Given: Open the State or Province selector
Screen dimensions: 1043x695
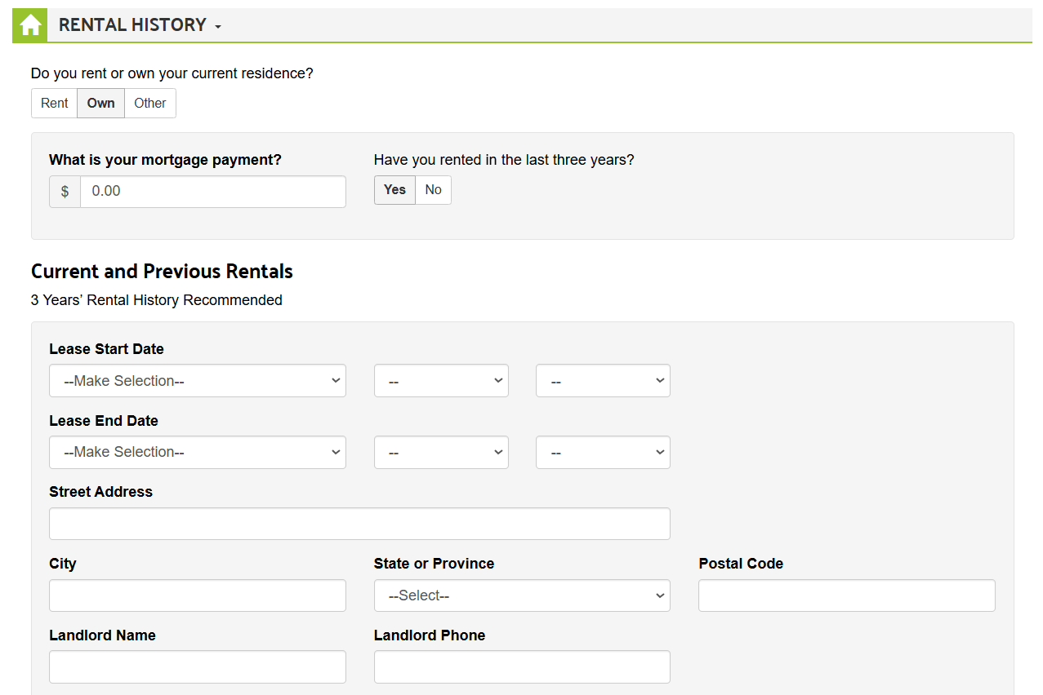Looking at the screenshot, I should click(x=522, y=595).
